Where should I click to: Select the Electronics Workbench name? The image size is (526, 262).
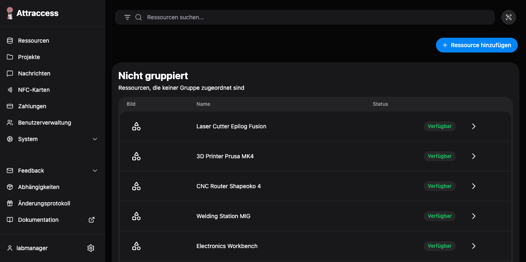pyautogui.click(x=227, y=246)
